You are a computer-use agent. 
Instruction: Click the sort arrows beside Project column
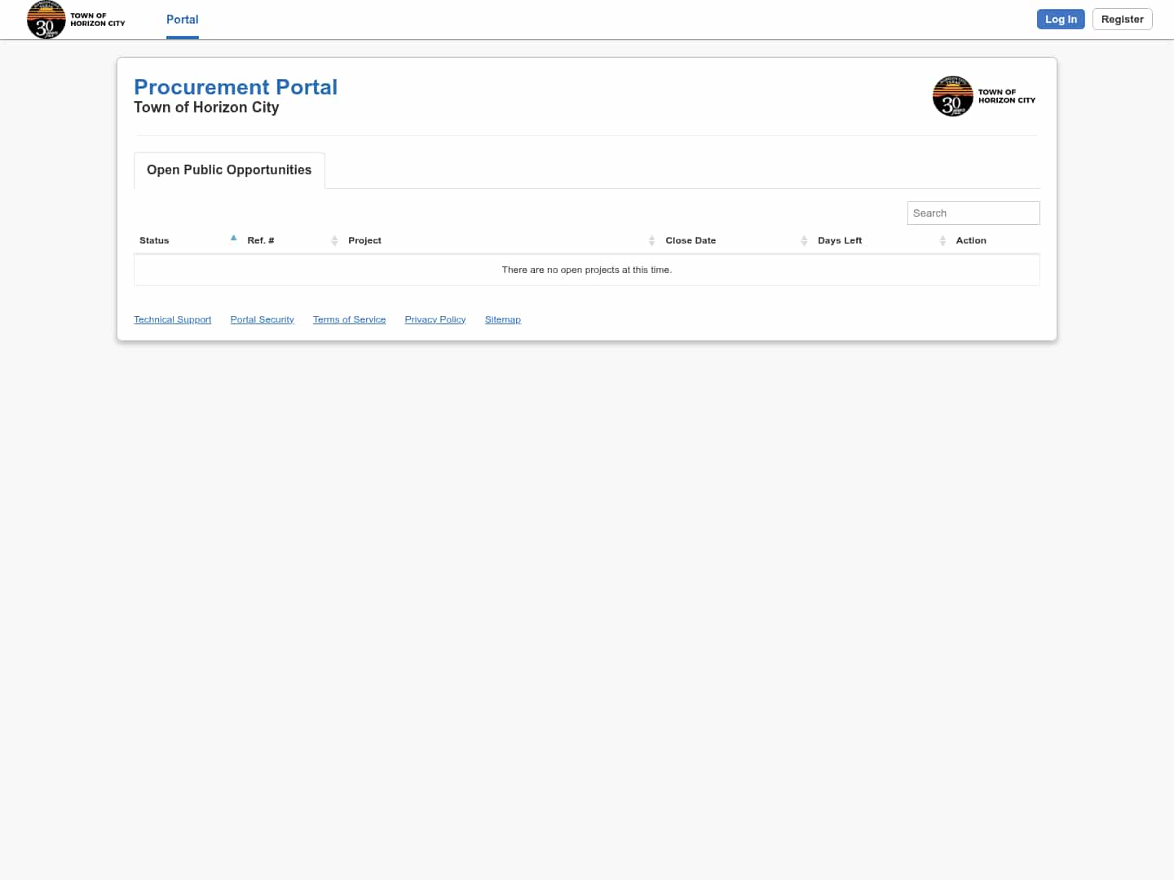click(652, 240)
